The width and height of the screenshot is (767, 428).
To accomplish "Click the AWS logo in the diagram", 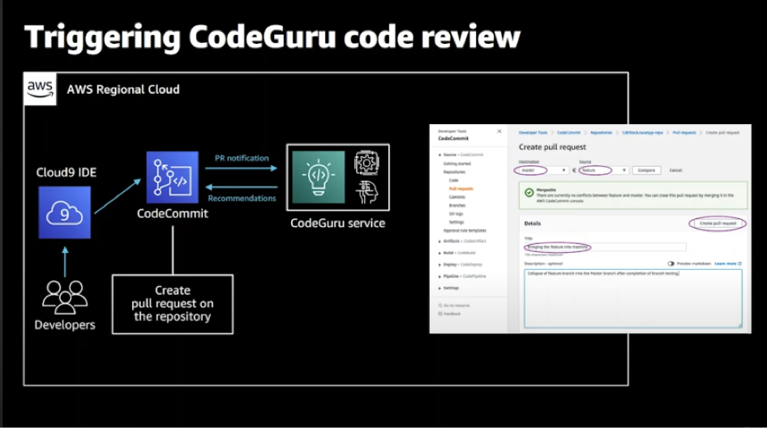I will [x=40, y=89].
